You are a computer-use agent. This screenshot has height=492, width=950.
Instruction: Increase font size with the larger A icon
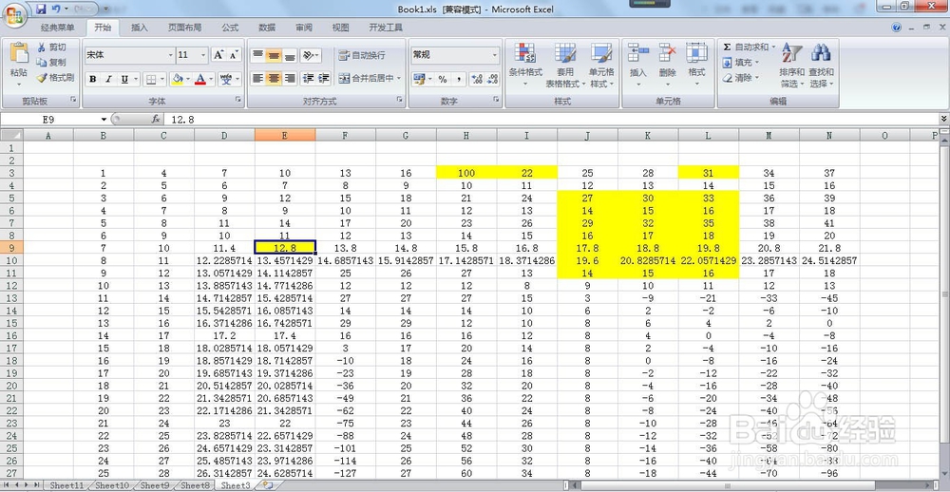[218, 54]
